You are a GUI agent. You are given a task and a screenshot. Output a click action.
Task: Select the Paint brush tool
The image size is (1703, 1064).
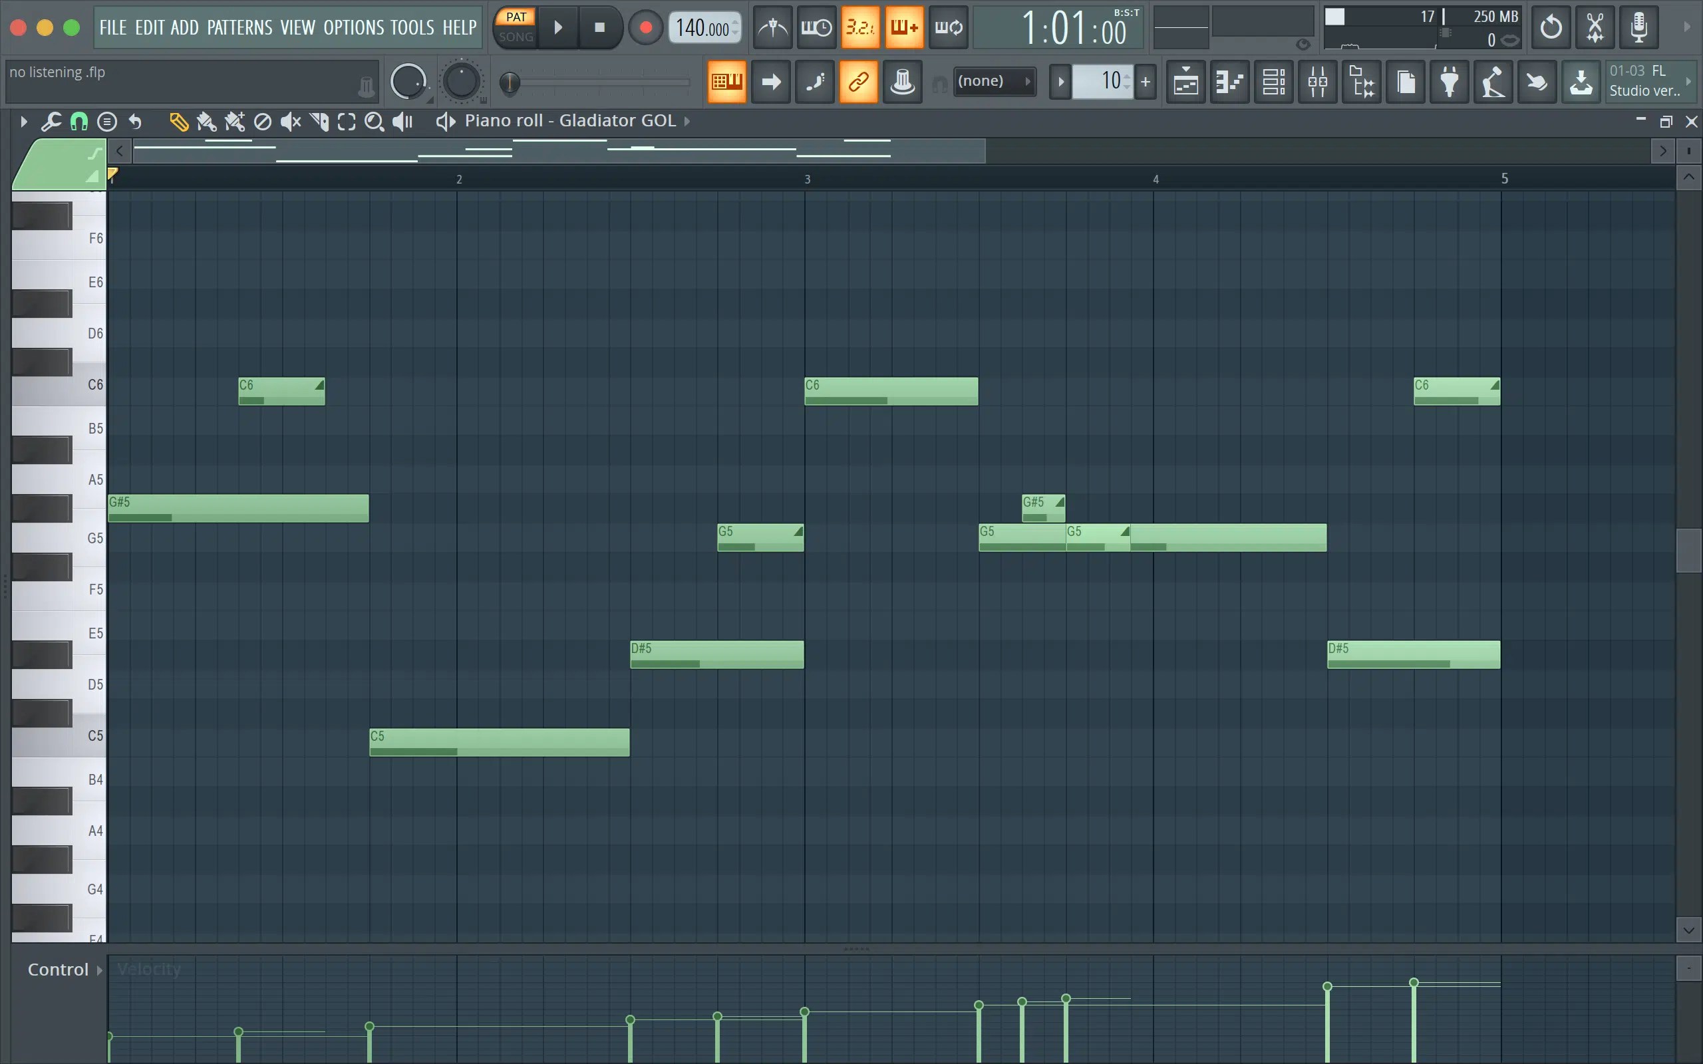[x=206, y=122]
